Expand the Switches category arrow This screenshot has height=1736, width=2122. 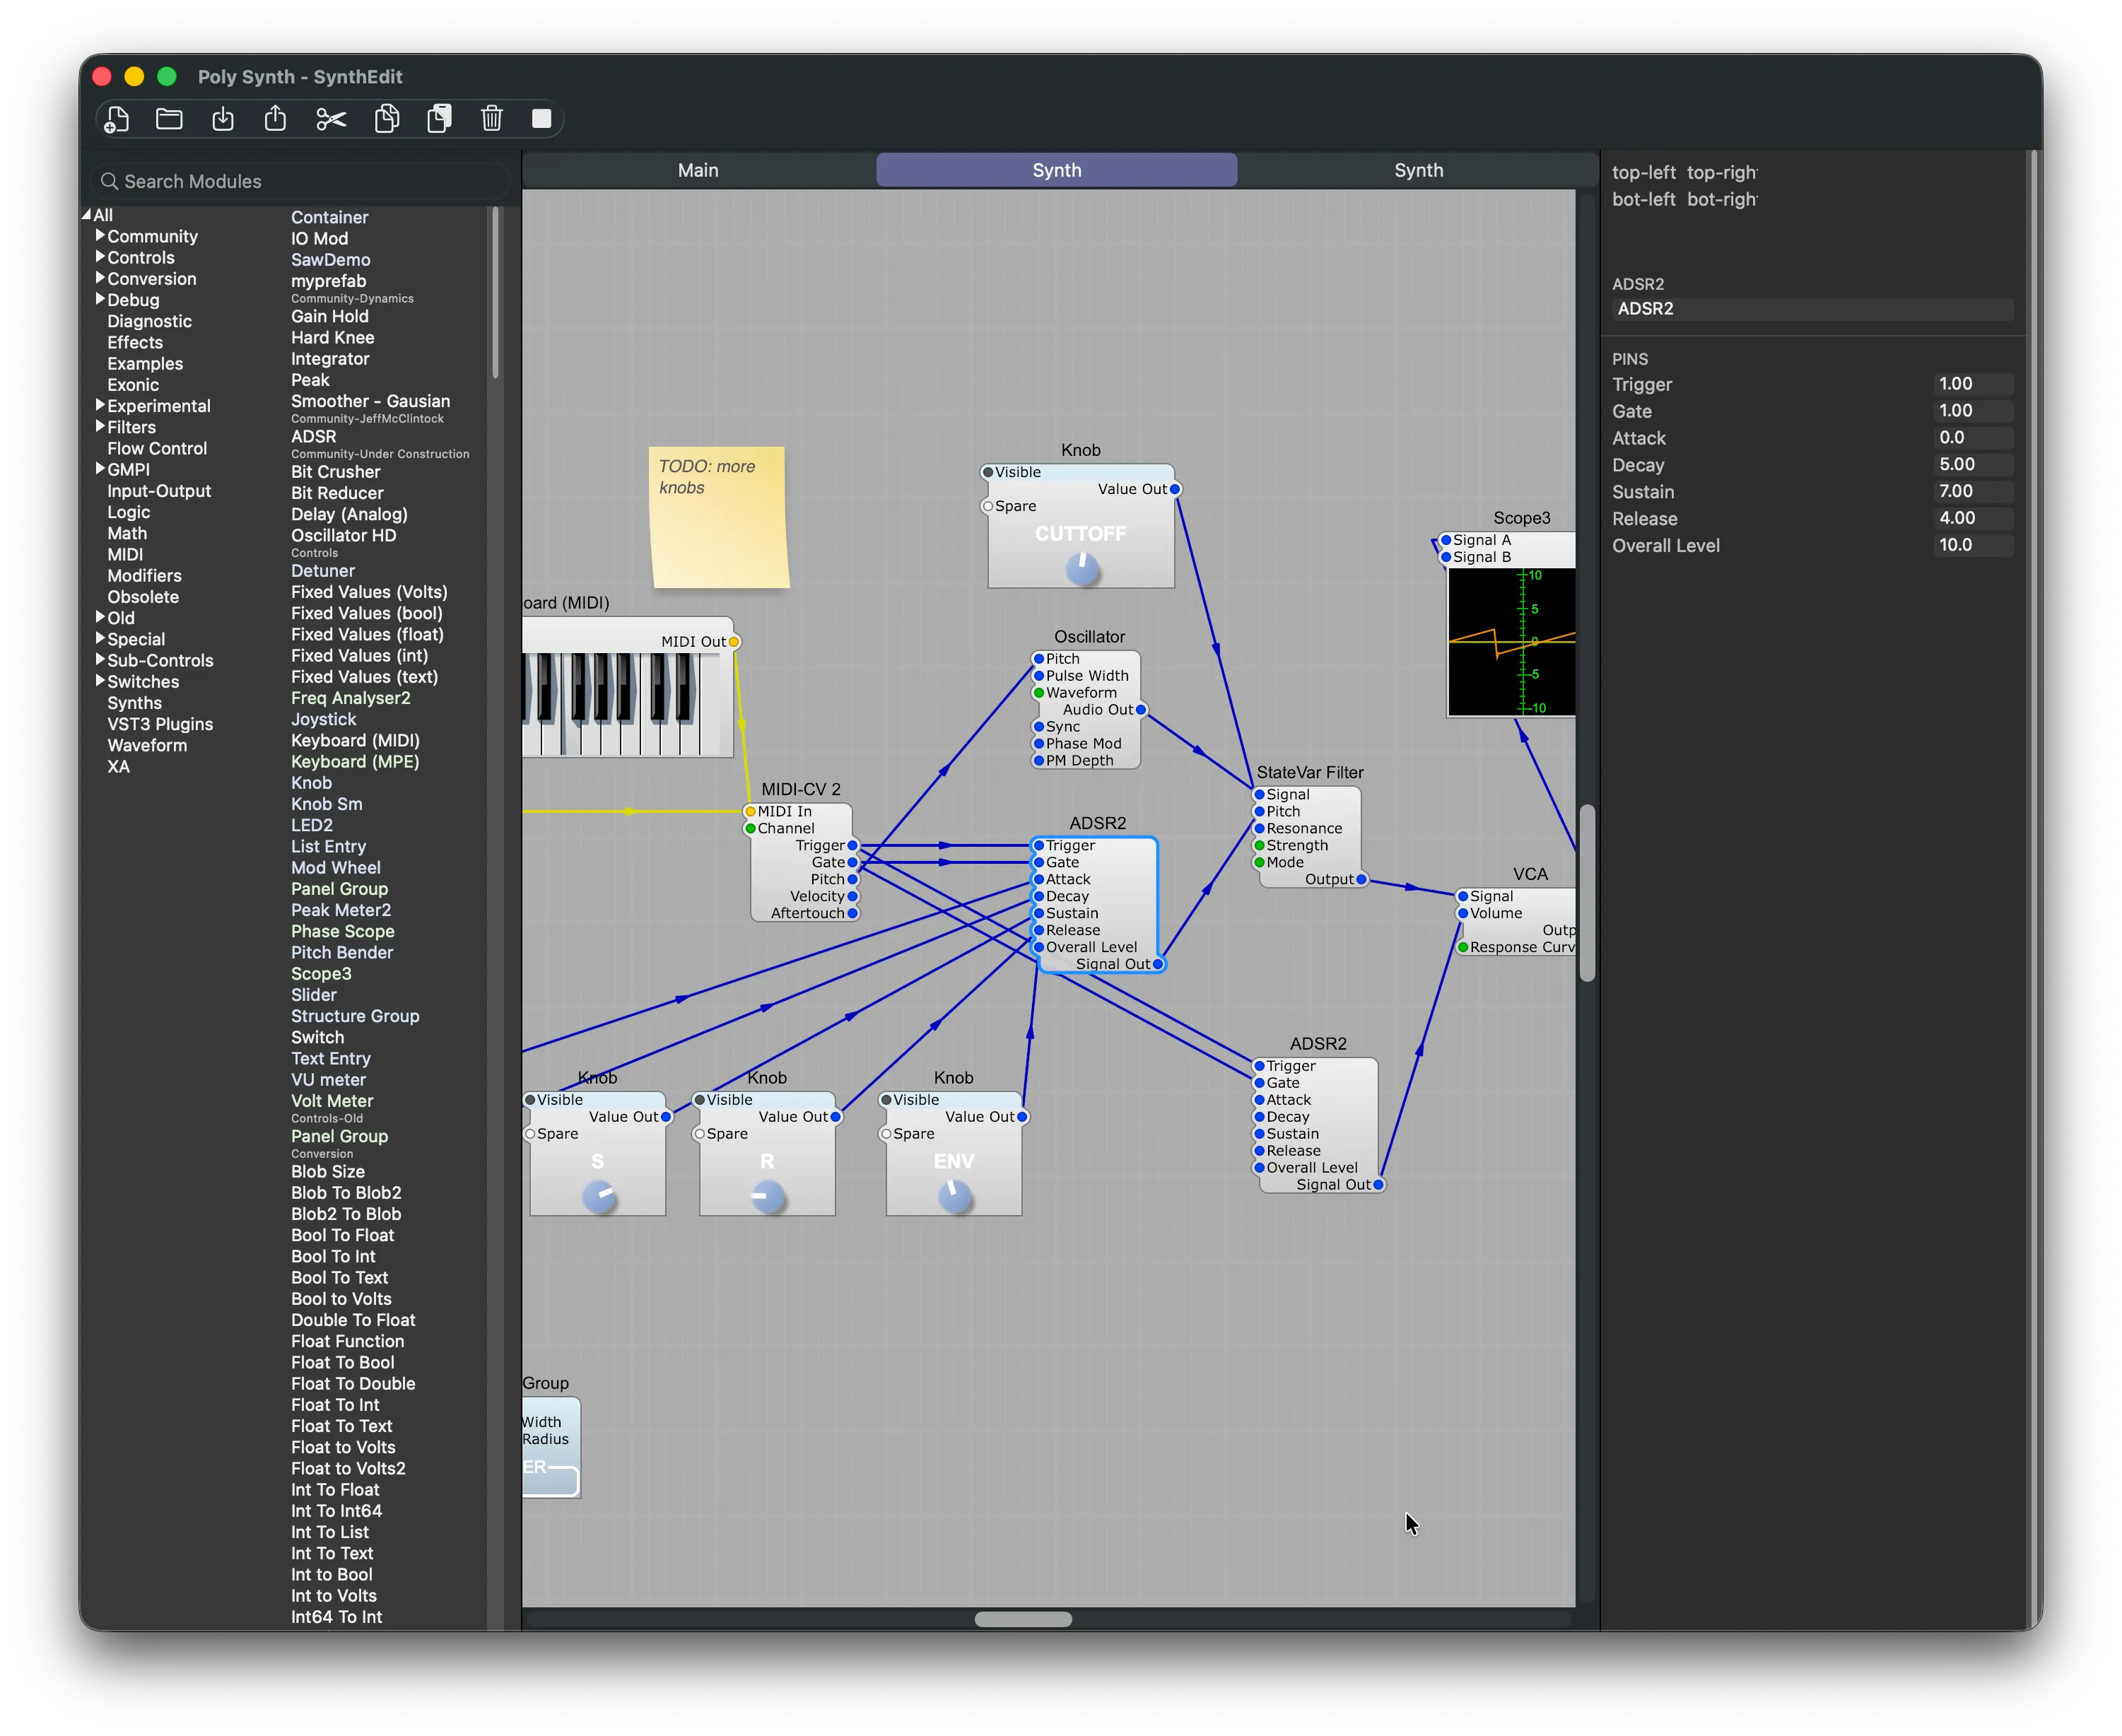[100, 681]
